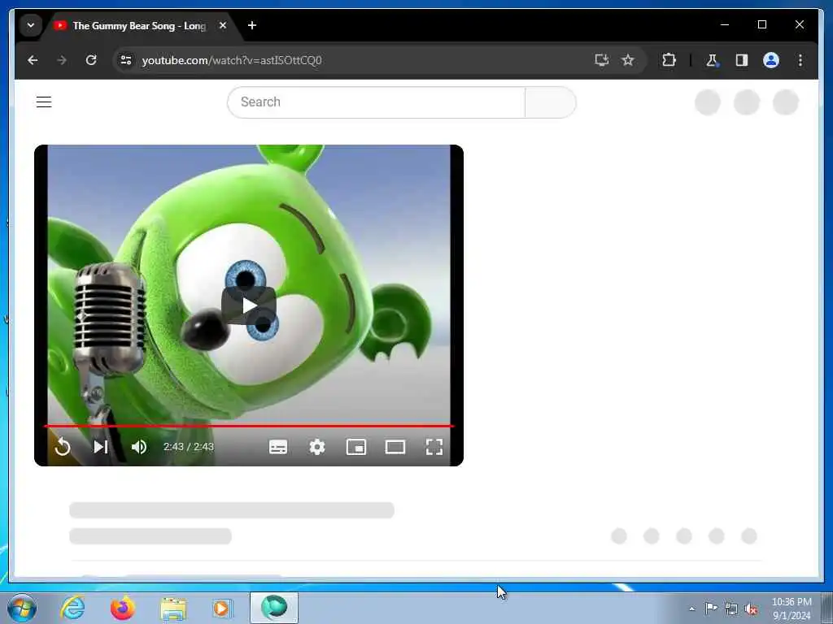Image resolution: width=833 pixels, height=624 pixels.
Task: Click the large play button overlay
Action: click(x=249, y=305)
